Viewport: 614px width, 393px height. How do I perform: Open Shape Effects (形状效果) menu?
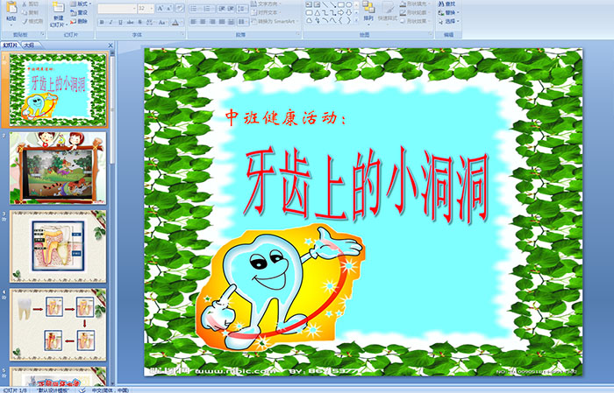tap(415, 21)
